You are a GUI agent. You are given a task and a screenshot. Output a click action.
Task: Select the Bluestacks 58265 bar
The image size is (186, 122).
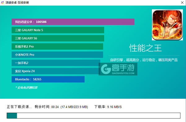click(x=48, y=79)
